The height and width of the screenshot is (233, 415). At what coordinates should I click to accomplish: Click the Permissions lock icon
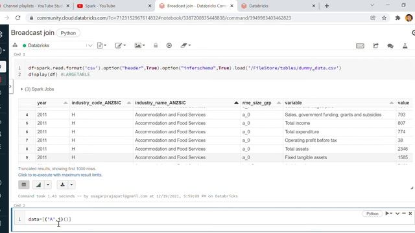point(156,45)
